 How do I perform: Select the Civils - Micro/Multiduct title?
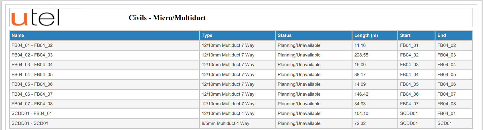(167, 18)
